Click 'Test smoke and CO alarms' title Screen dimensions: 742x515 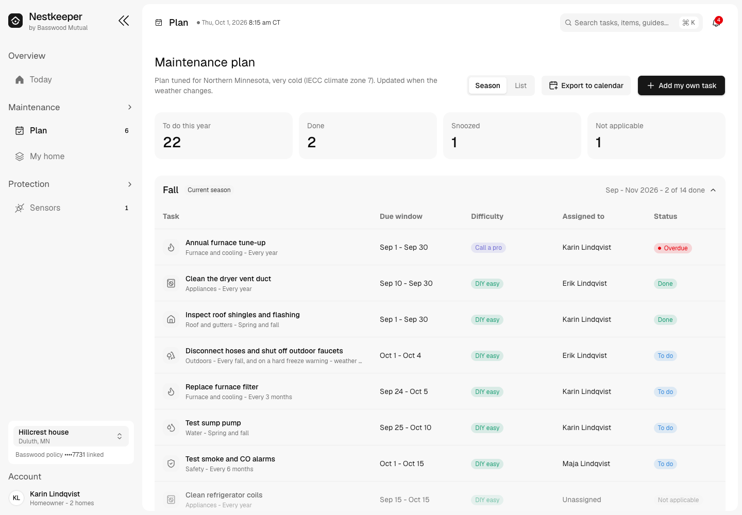230,459
